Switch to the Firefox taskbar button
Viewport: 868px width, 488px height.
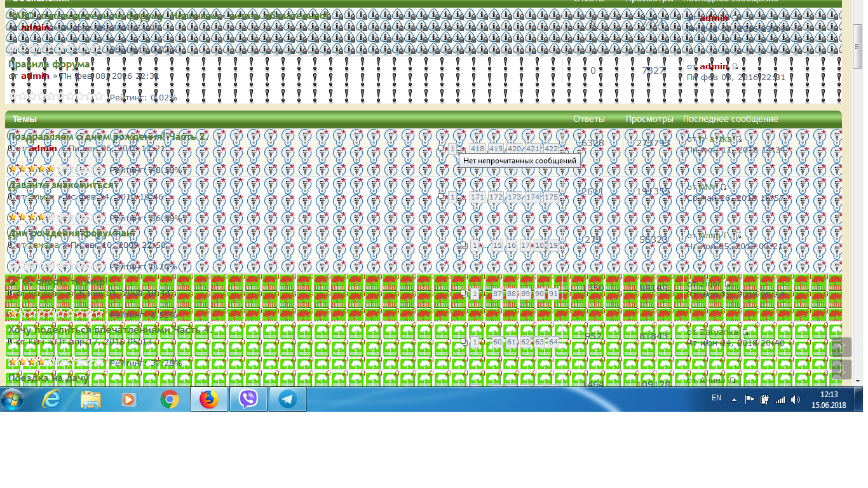tap(209, 400)
